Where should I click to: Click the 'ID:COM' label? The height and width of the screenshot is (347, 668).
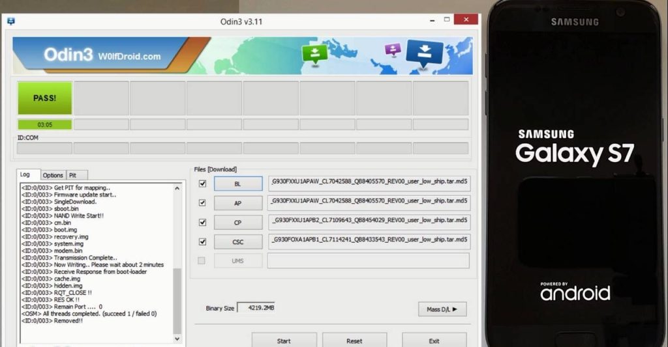pyautogui.click(x=27, y=138)
